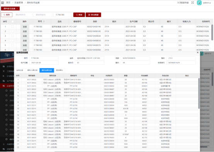This screenshot has height=152, width=214.
Task: Click 查看 in row W20210409146
Action: click(x=25, y=27)
